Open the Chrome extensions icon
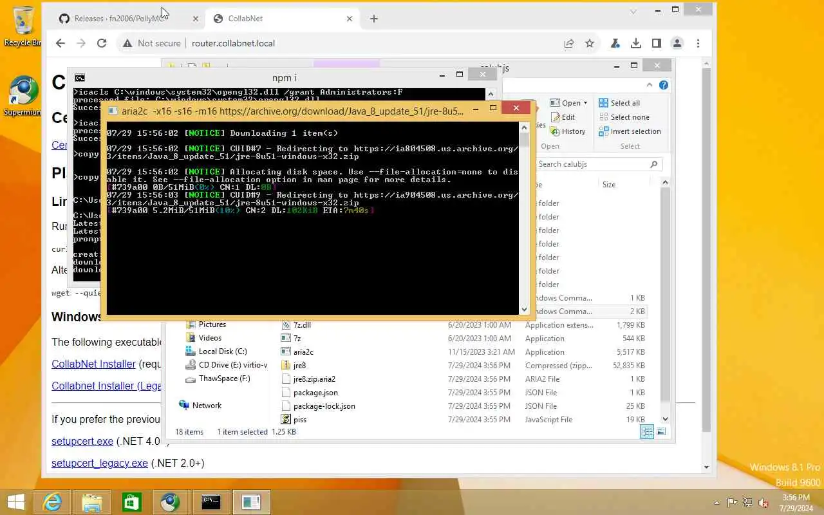The width and height of the screenshot is (824, 515). 615,43
